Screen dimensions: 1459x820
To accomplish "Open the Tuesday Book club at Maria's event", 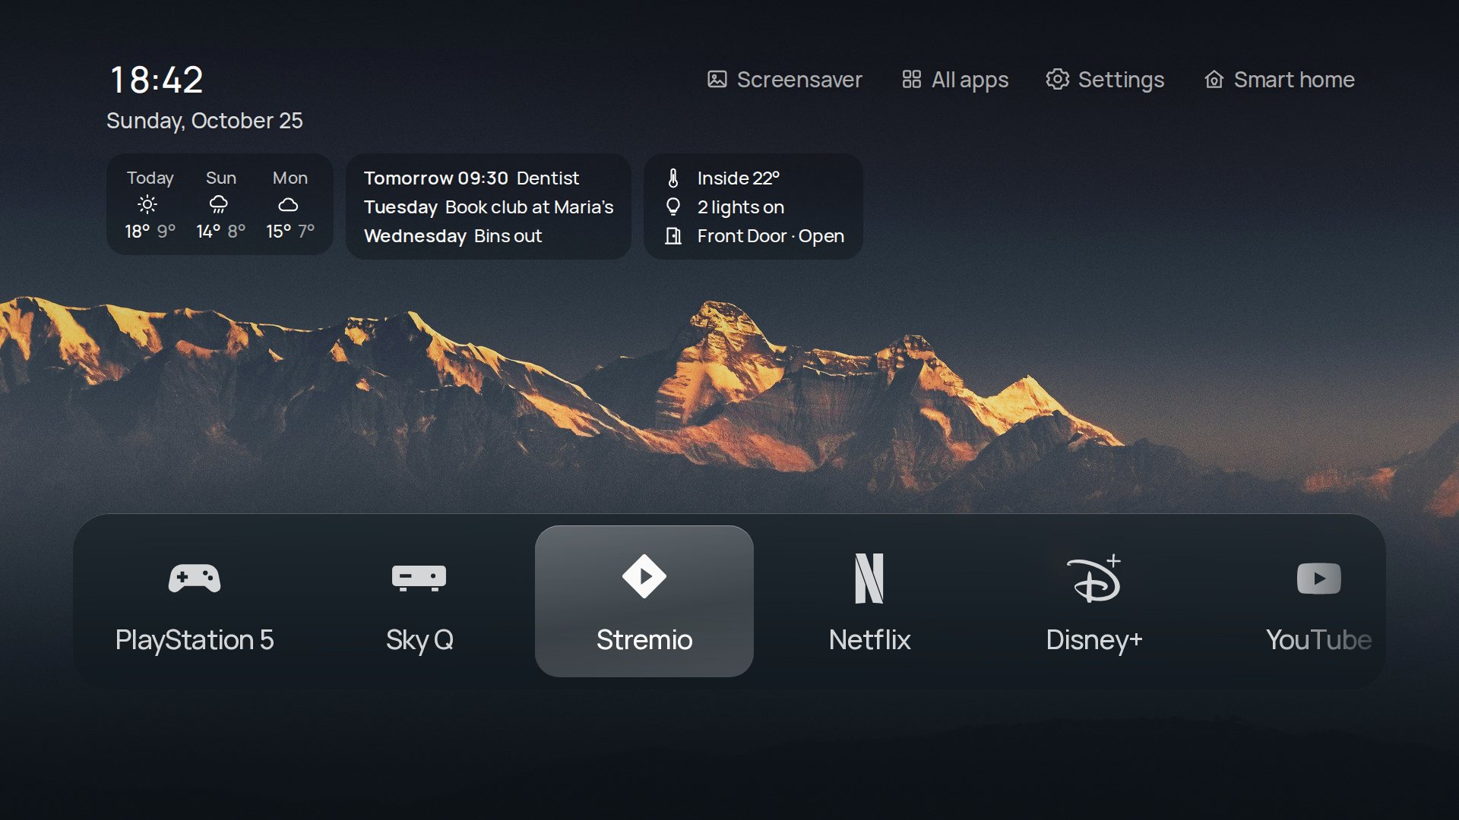I will [489, 207].
